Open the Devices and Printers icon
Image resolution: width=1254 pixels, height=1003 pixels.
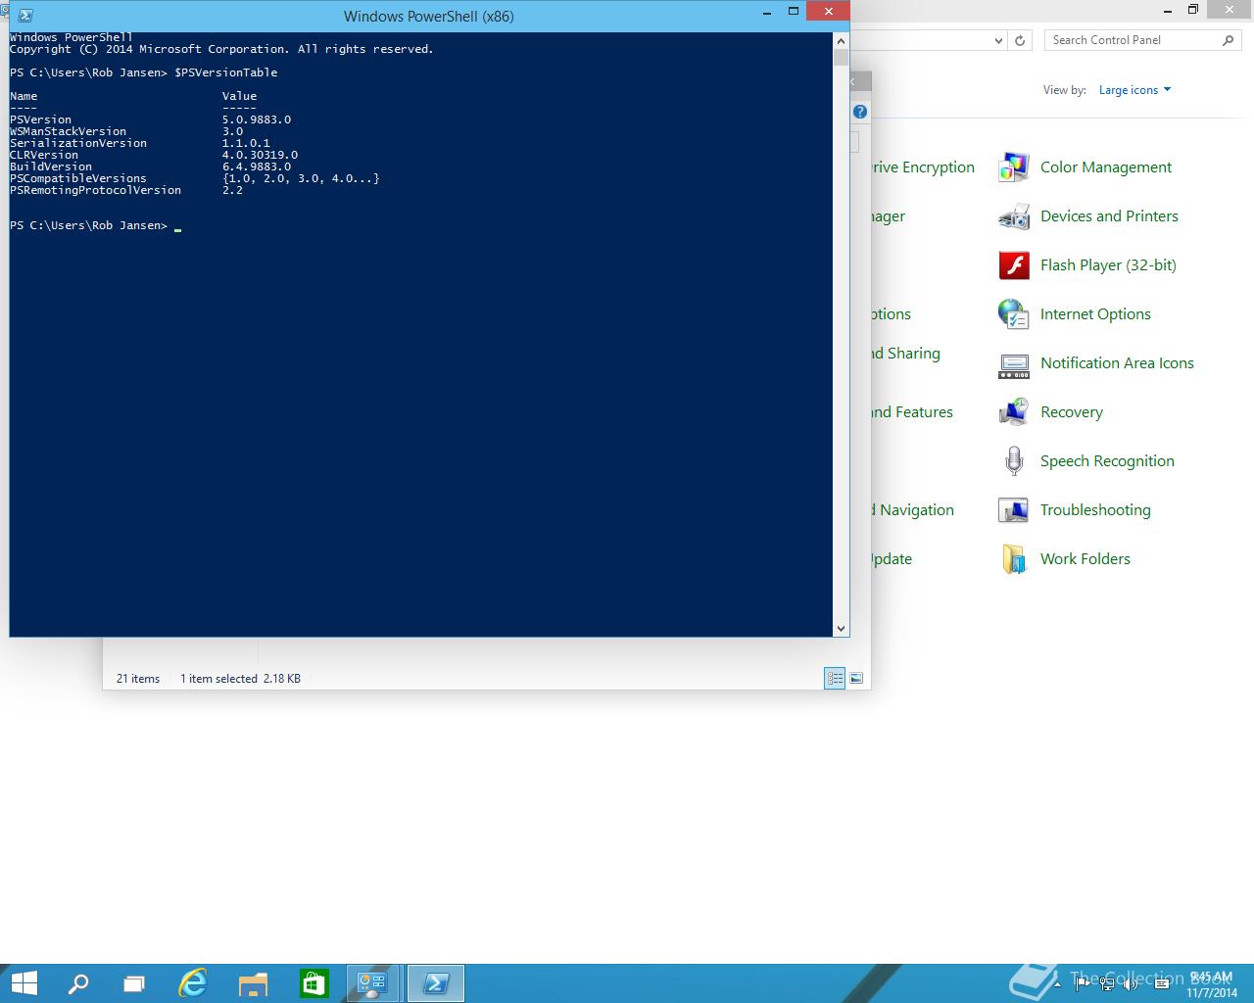[x=1013, y=216]
